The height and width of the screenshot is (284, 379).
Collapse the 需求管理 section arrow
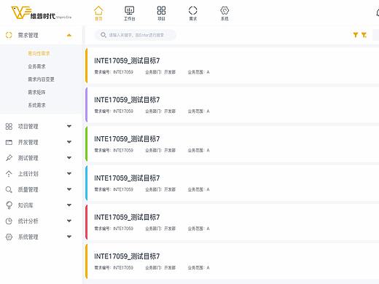coord(69,35)
